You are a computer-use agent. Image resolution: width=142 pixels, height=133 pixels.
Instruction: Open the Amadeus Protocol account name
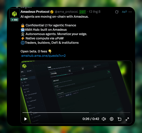(x=35, y=12)
